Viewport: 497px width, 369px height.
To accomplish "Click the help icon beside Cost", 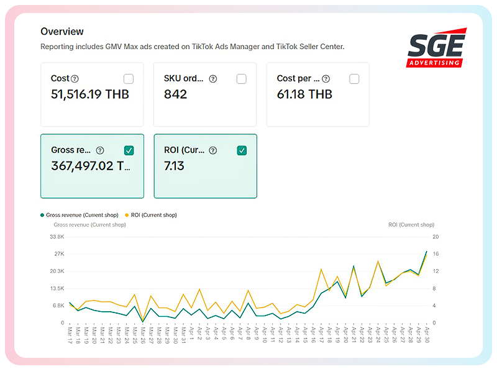I will click(x=75, y=79).
